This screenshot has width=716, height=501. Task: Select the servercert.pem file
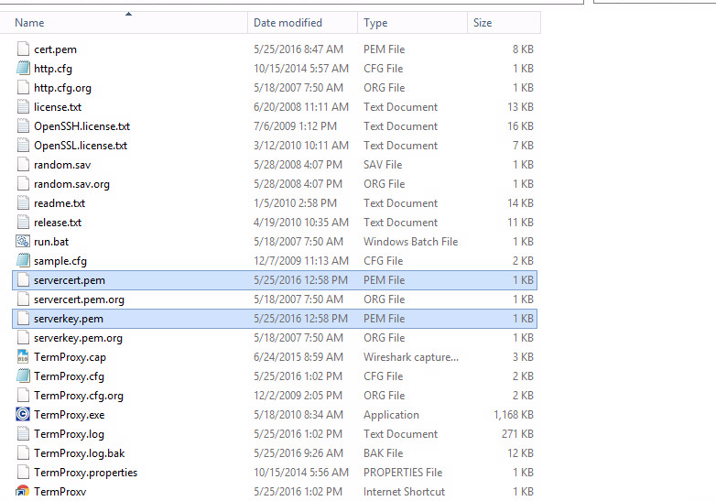tap(69, 280)
